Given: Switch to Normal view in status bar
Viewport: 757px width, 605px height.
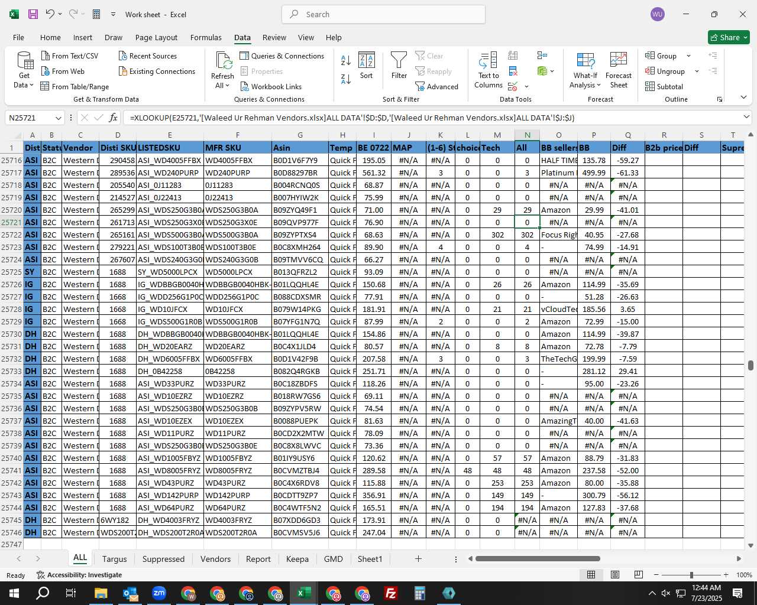Looking at the screenshot, I should [x=591, y=575].
